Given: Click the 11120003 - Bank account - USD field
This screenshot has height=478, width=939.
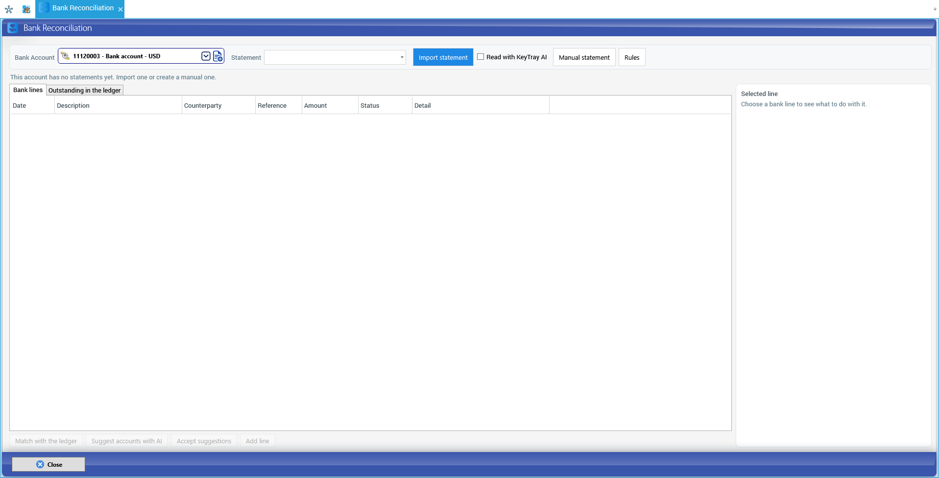Looking at the screenshot, I should coord(141,56).
